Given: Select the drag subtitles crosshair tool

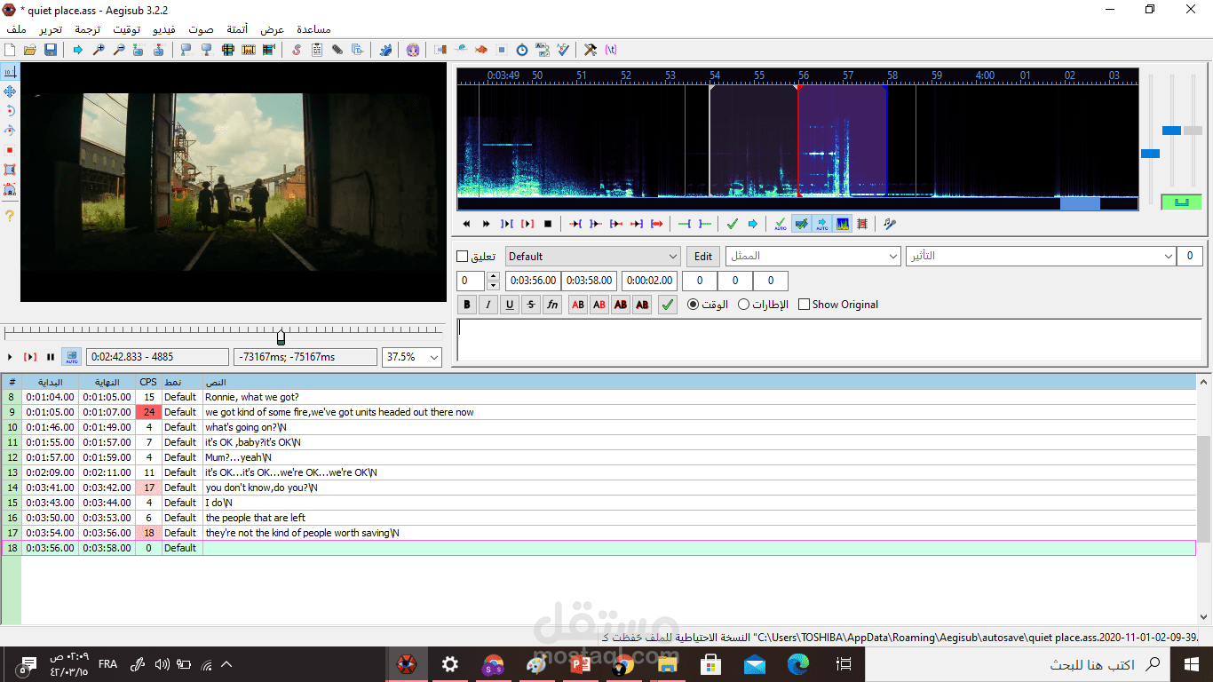Looking at the screenshot, I should pyautogui.click(x=10, y=91).
